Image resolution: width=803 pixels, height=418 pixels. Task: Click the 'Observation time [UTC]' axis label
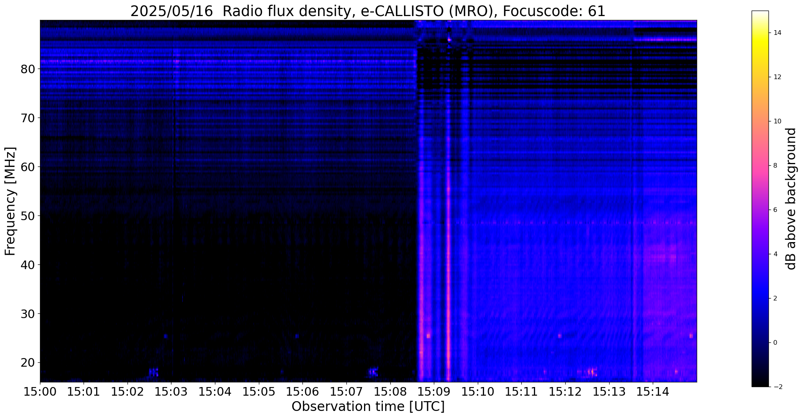pyautogui.click(x=368, y=406)
